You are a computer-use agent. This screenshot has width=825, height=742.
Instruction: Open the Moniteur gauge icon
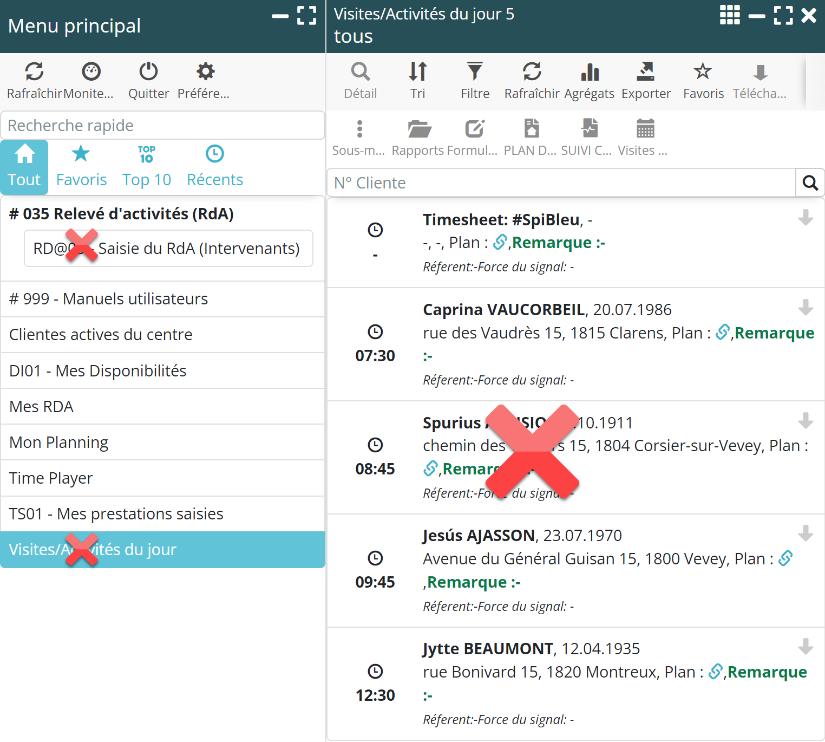[x=91, y=72]
